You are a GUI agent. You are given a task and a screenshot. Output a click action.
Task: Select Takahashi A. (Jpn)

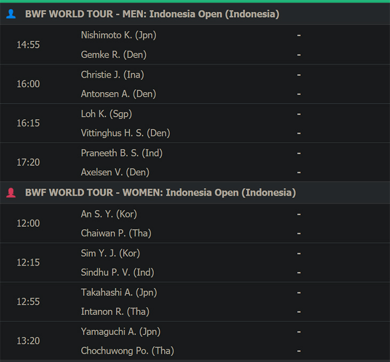119,293
